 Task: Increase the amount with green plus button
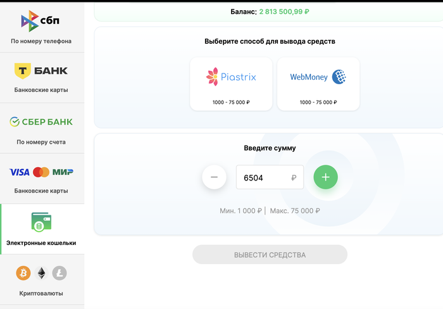[x=325, y=177]
